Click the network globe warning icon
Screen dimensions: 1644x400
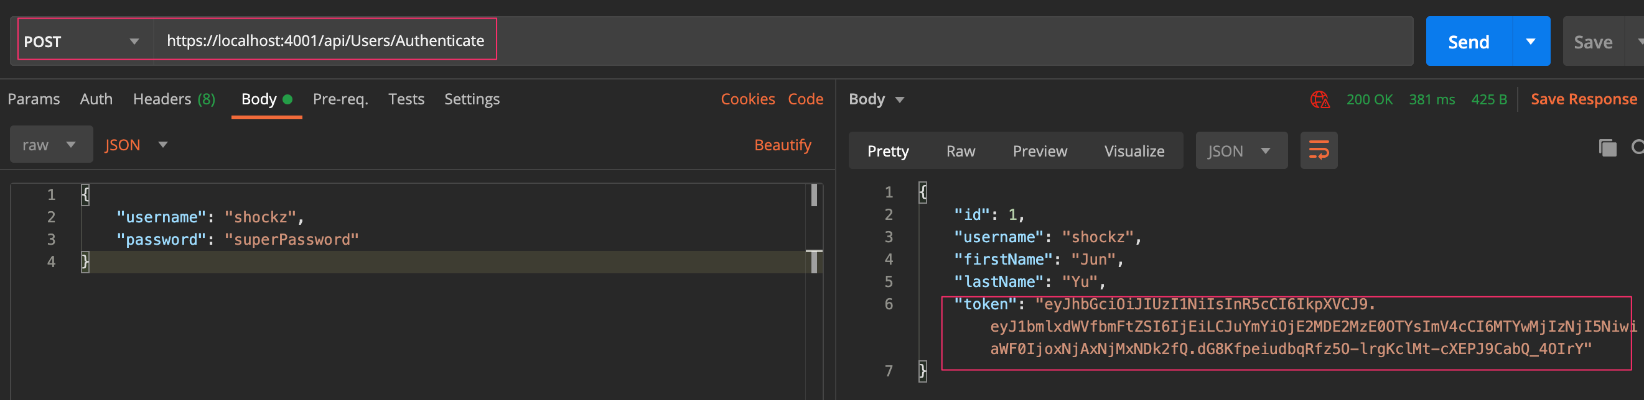coord(1319,99)
